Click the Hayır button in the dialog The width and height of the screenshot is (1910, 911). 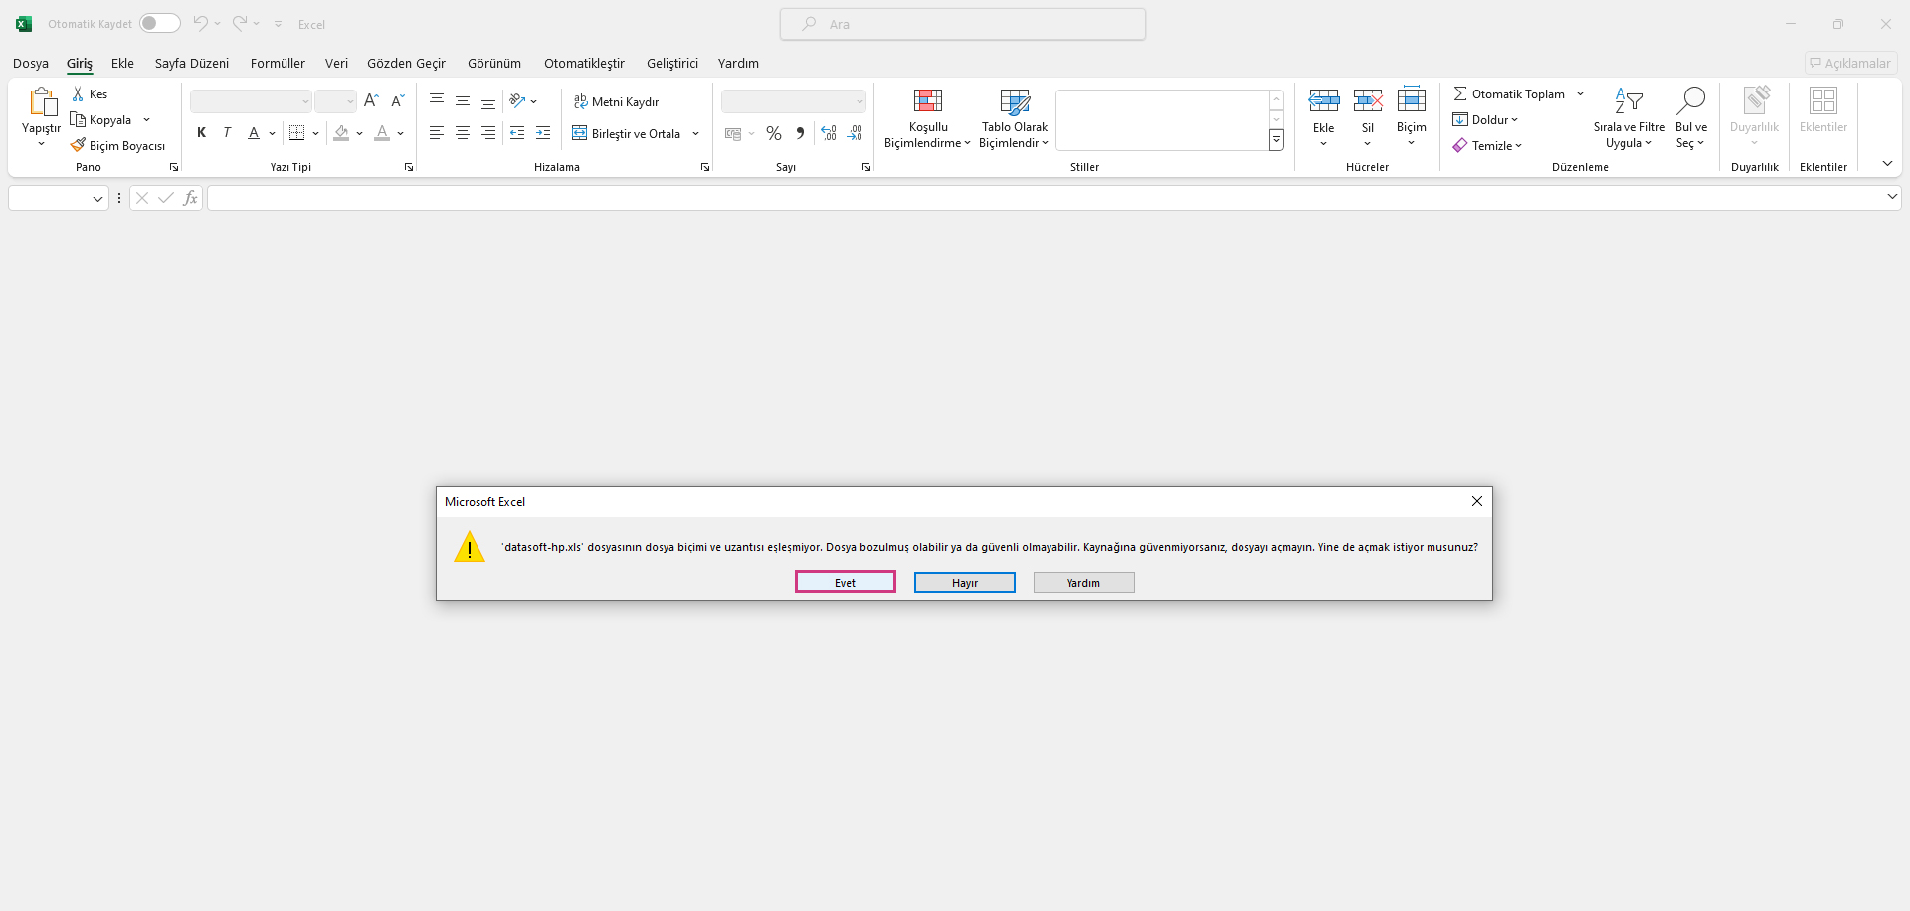(x=964, y=582)
